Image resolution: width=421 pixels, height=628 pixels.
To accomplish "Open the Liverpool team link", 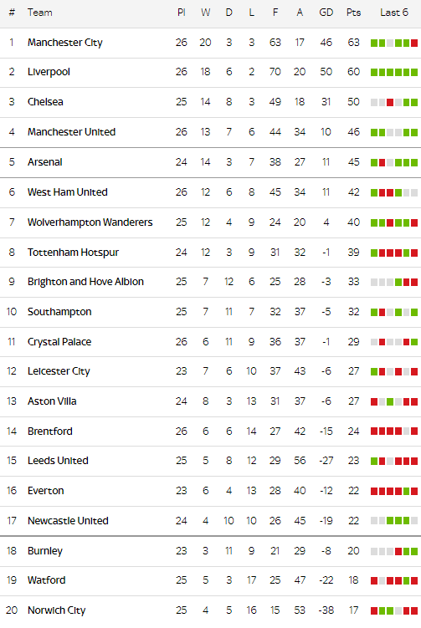I will (x=49, y=72).
